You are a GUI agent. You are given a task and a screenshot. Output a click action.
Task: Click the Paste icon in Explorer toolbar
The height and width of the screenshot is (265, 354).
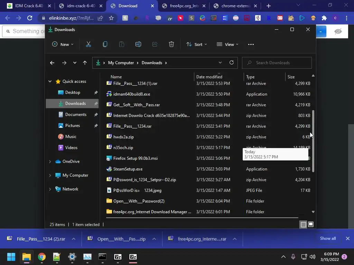click(121, 45)
